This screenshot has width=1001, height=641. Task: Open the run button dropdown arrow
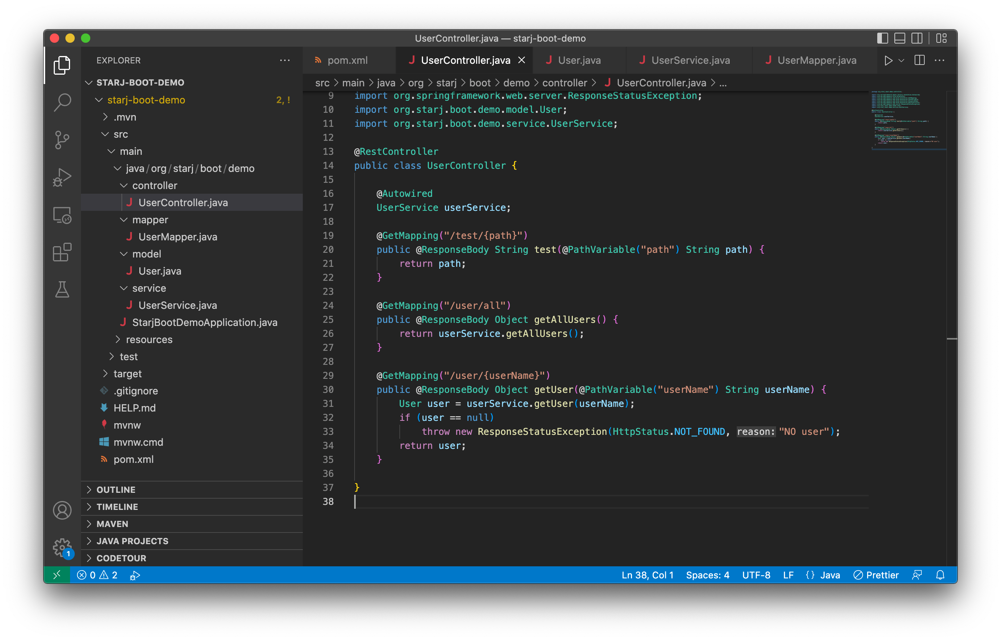pos(901,61)
